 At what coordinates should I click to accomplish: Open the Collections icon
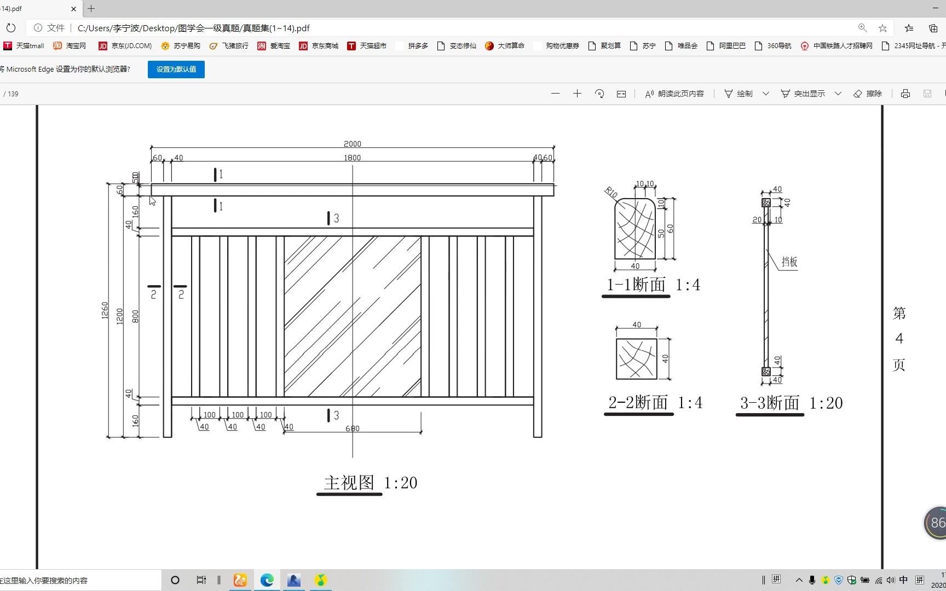click(933, 28)
